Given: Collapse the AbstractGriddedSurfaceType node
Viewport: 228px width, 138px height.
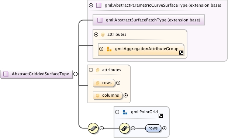Looking at the screenshot, I should pyautogui.click(x=75, y=74).
